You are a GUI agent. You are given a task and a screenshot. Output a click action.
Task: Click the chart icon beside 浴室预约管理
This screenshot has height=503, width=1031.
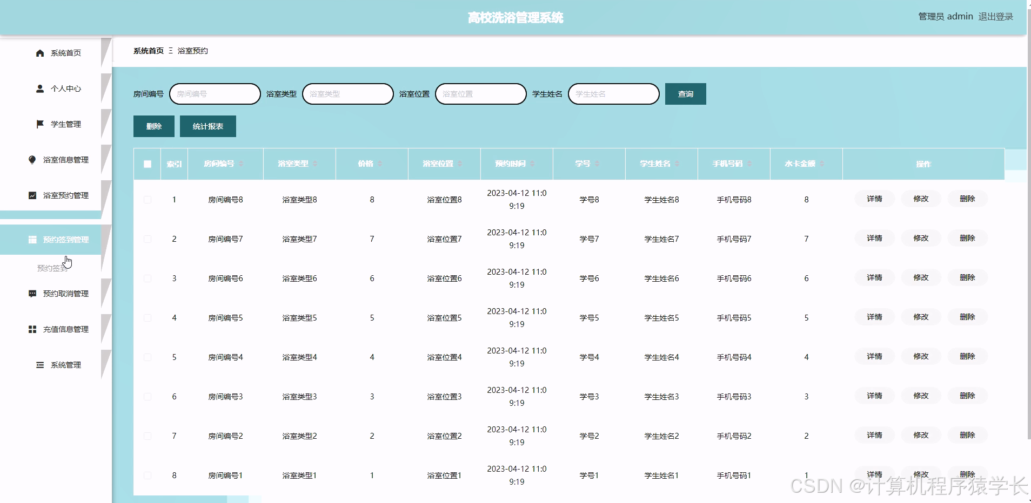(x=32, y=195)
